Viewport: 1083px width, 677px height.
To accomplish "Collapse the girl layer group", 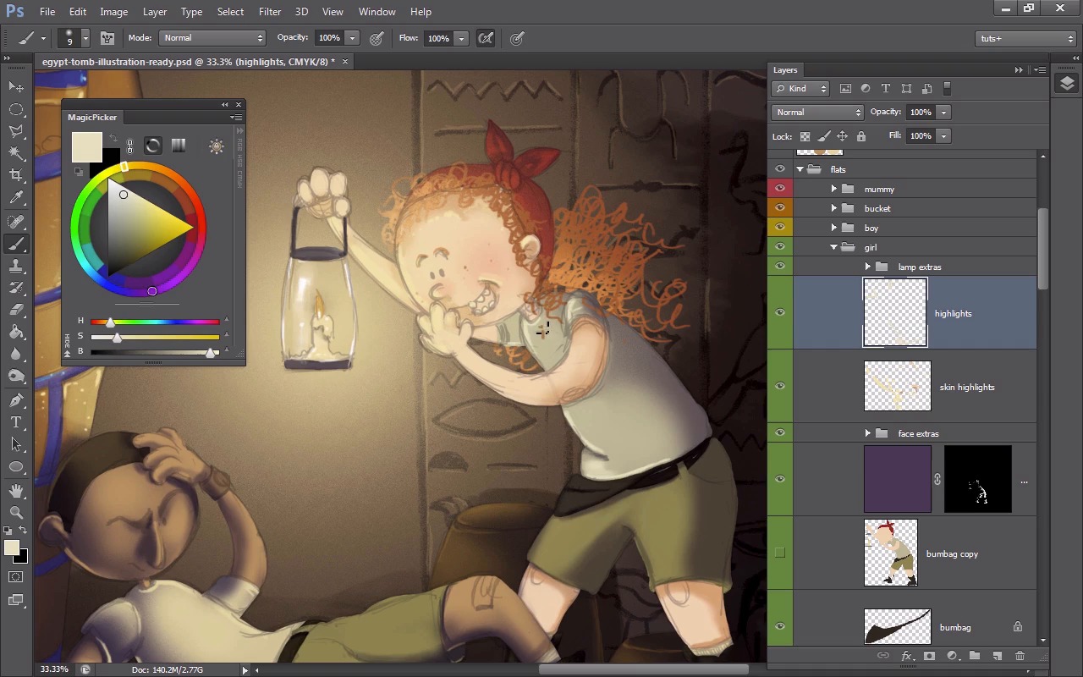I will pos(834,247).
